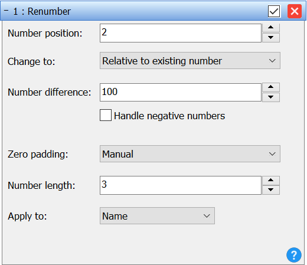Click the Number length input field
The height and width of the screenshot is (265, 307).
[x=181, y=185]
